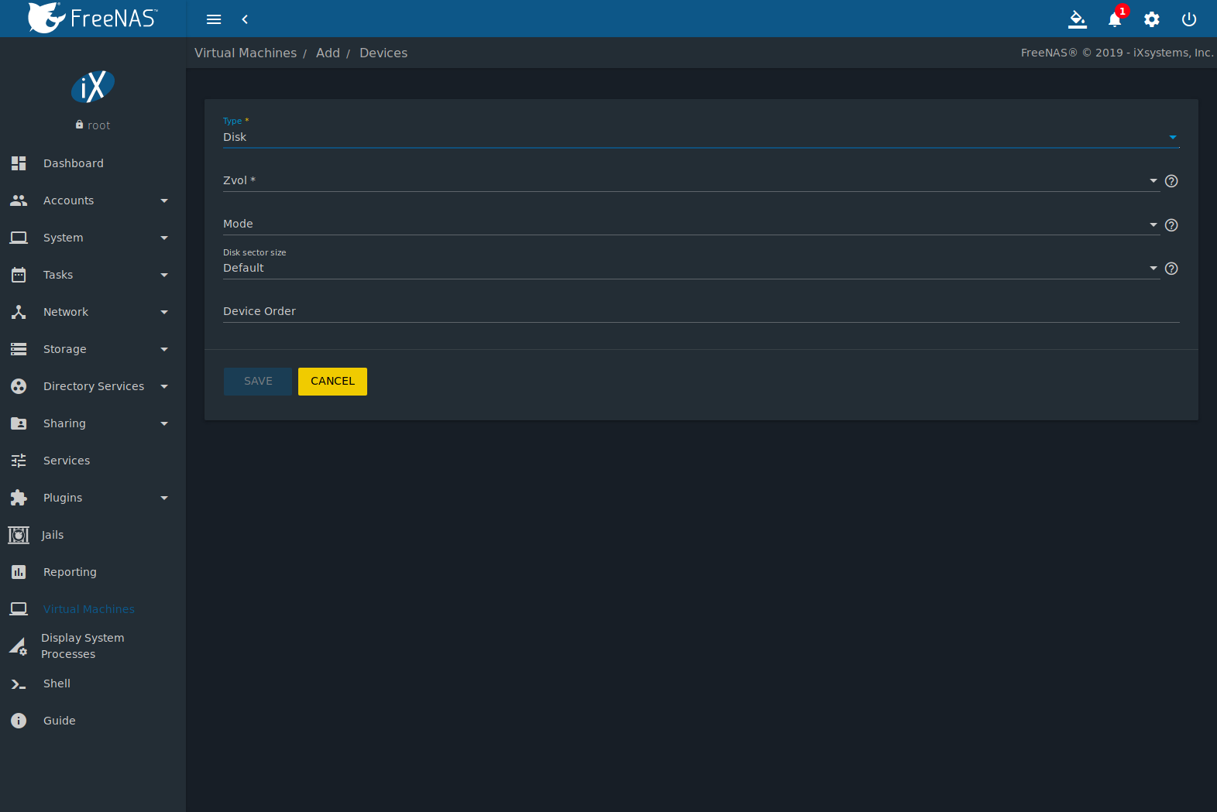Click the Devices breadcrumb link

(x=383, y=53)
